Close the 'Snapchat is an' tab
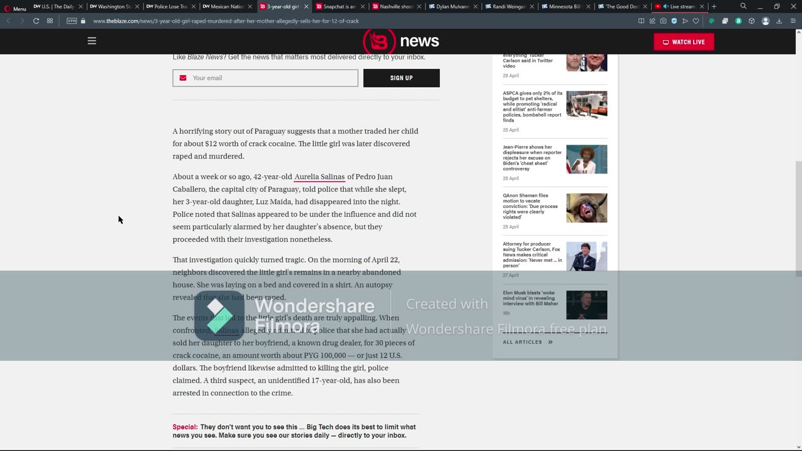 point(363,7)
